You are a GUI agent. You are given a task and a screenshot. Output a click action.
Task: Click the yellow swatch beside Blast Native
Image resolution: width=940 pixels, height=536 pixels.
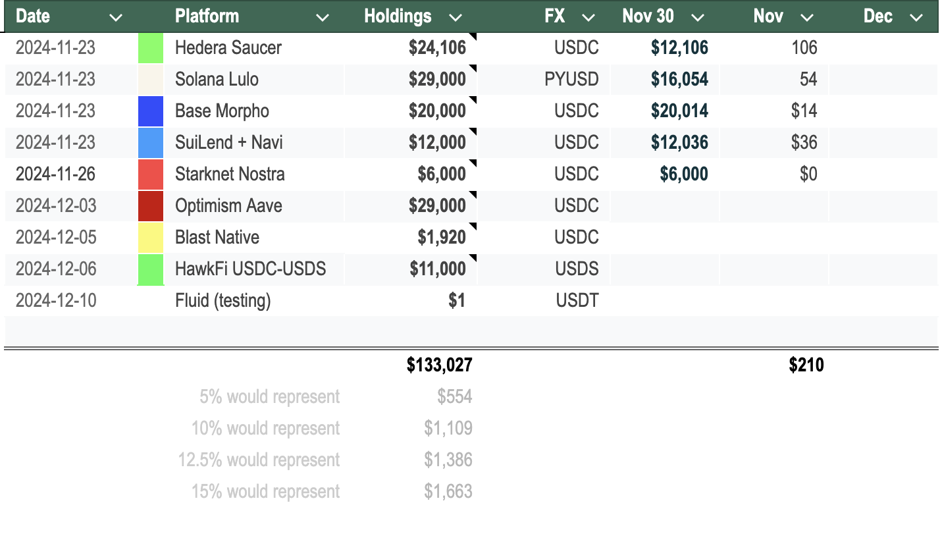point(151,237)
